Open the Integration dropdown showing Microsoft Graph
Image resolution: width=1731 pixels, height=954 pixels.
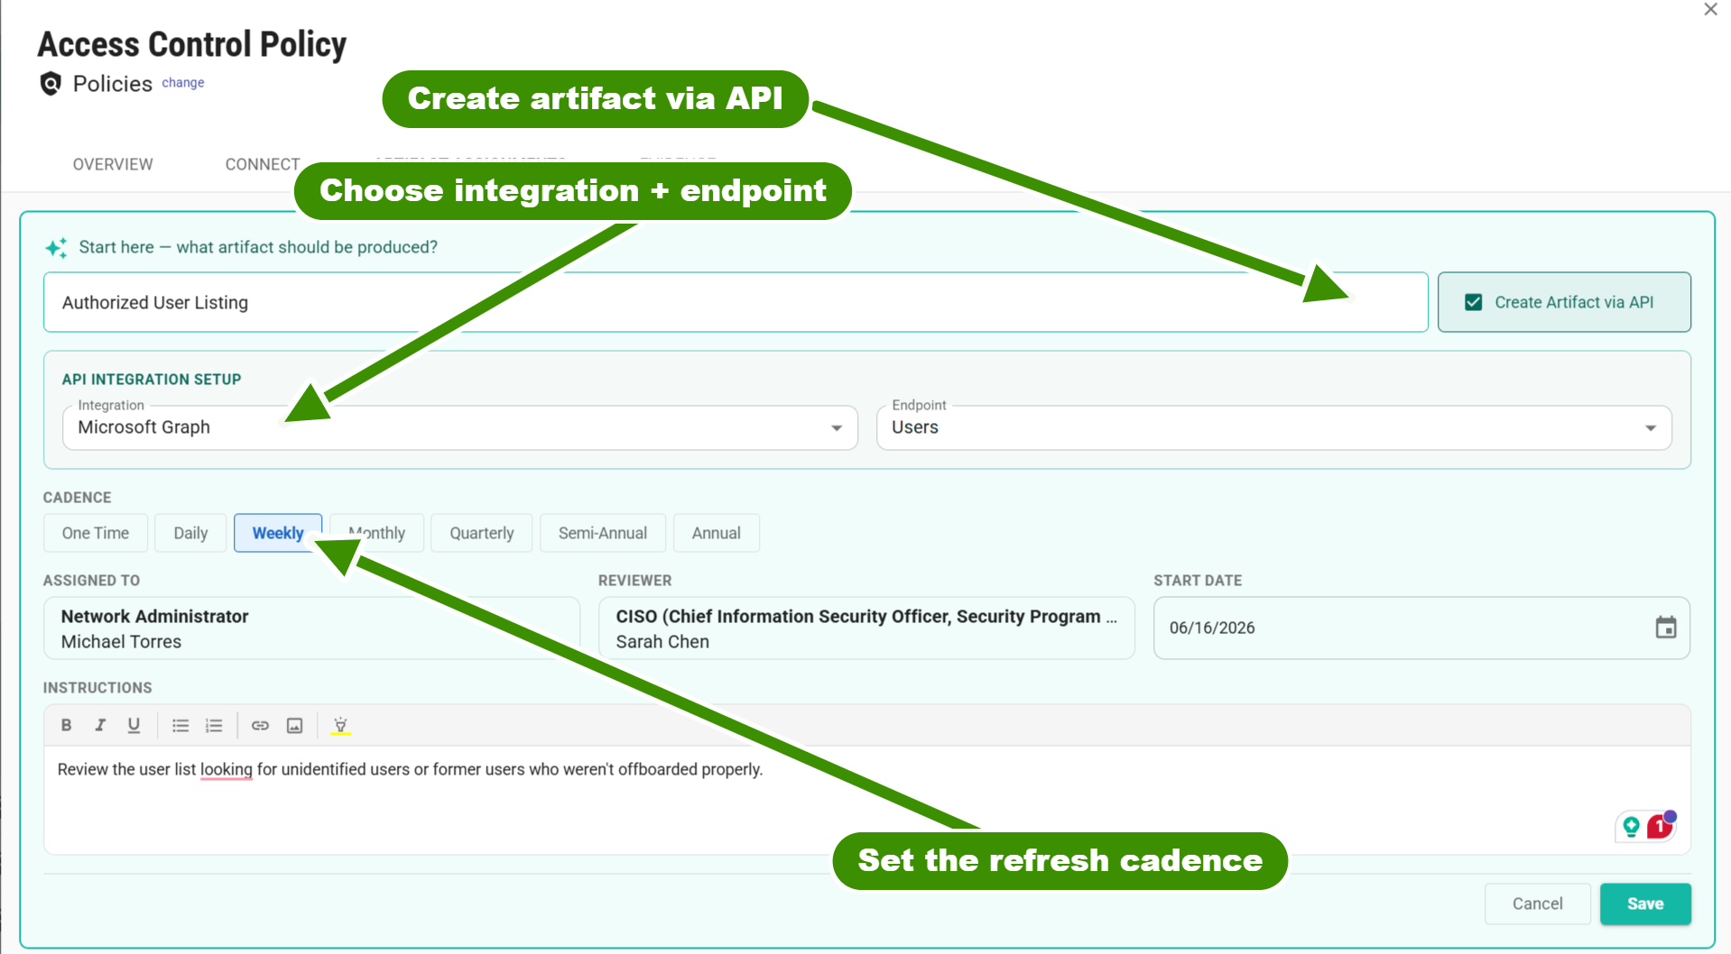tap(460, 427)
